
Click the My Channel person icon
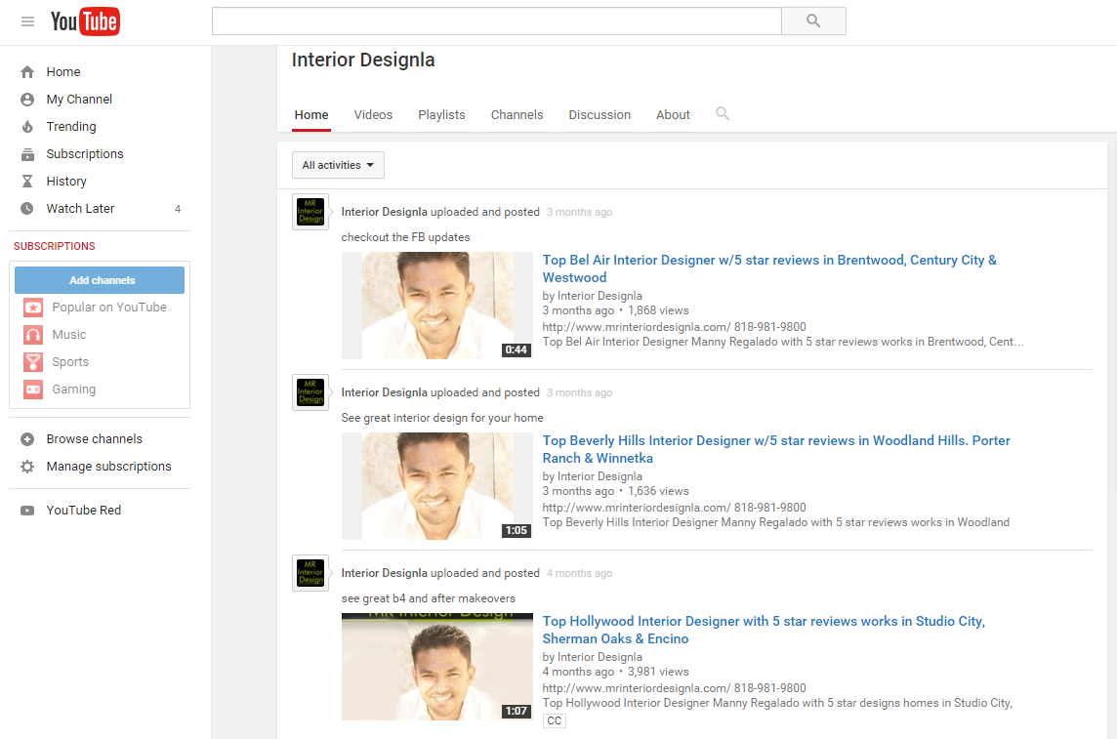pos(27,99)
